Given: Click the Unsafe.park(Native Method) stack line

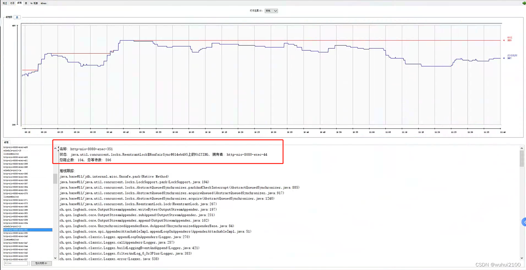Looking at the screenshot, I should point(114,177).
